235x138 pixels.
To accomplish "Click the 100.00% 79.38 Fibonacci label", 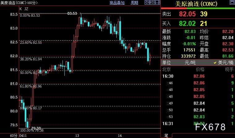I will click(32, 130).
